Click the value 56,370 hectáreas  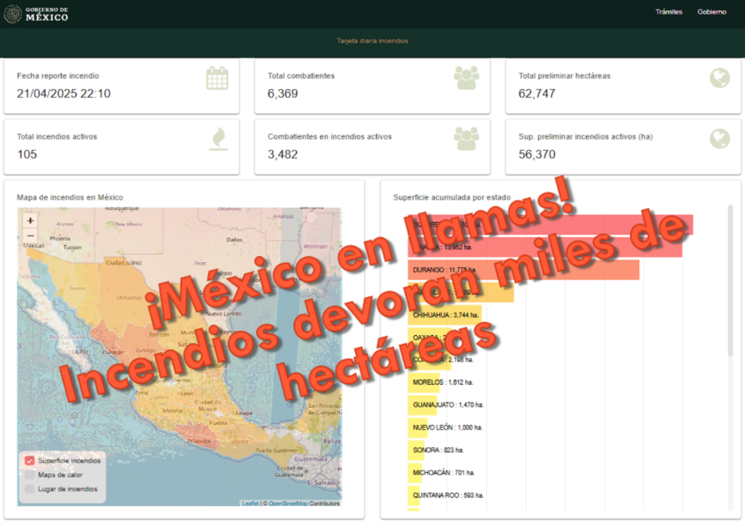537,155
